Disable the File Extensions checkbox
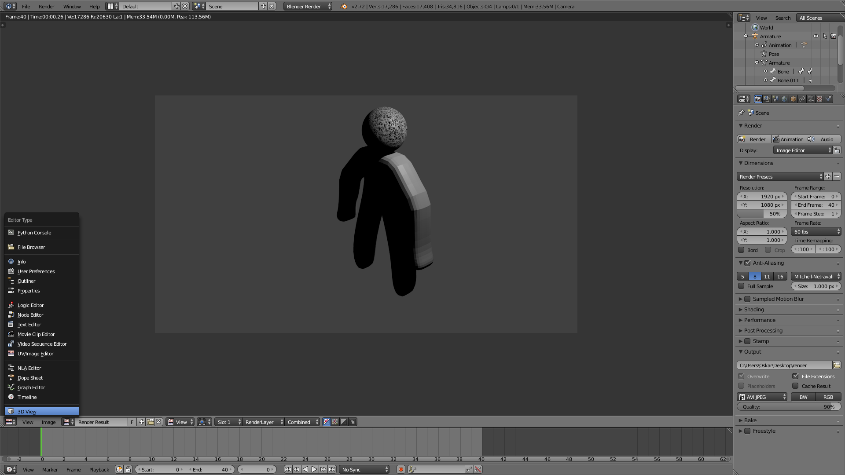The height and width of the screenshot is (475, 845). (x=795, y=376)
